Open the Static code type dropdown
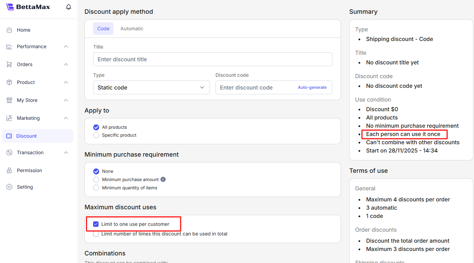The width and height of the screenshot is (474, 263). (x=151, y=87)
